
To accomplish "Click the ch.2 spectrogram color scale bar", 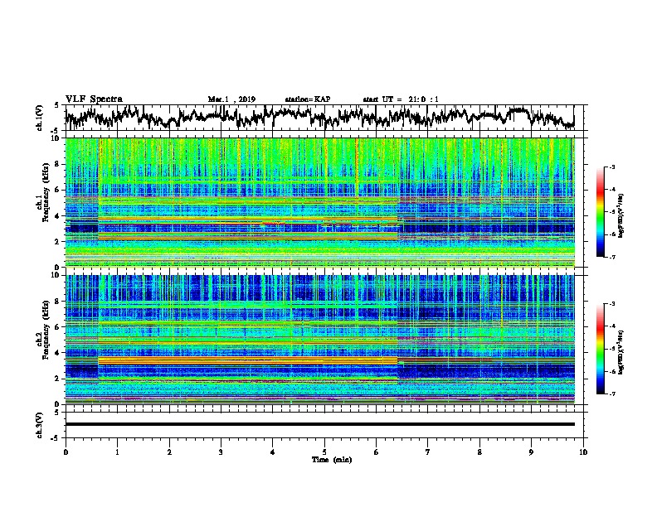I will pos(601,349).
